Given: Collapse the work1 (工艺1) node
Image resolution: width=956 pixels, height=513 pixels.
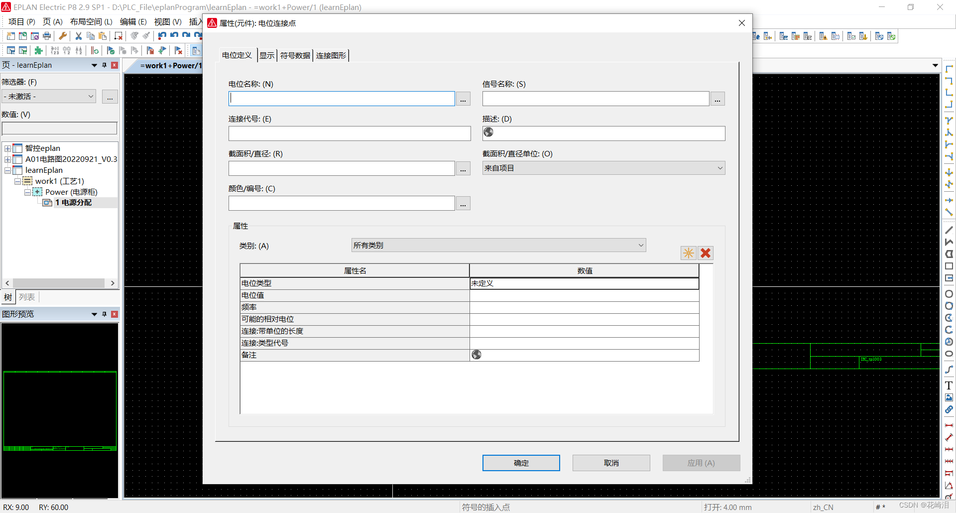Looking at the screenshot, I should tap(17, 181).
